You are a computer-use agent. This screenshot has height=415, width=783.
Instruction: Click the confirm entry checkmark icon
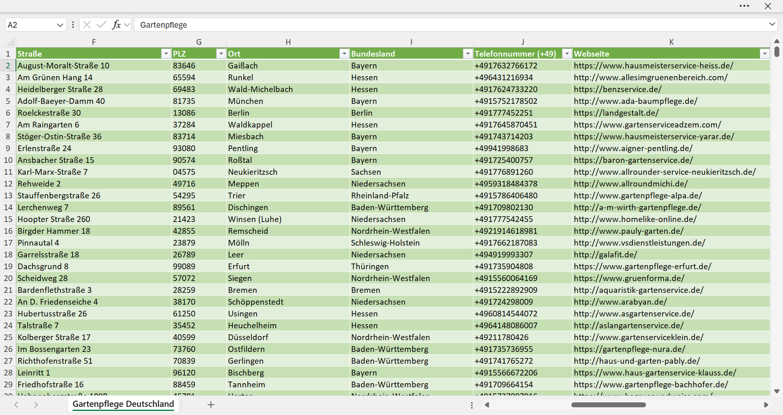pos(101,25)
